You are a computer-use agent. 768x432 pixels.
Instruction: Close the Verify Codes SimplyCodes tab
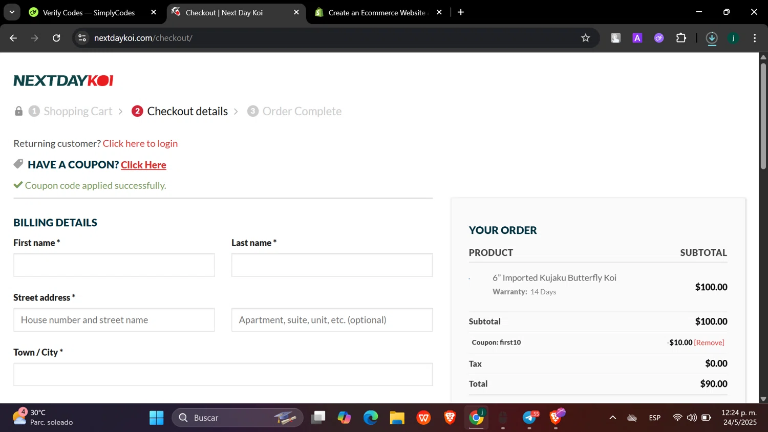pos(154,12)
